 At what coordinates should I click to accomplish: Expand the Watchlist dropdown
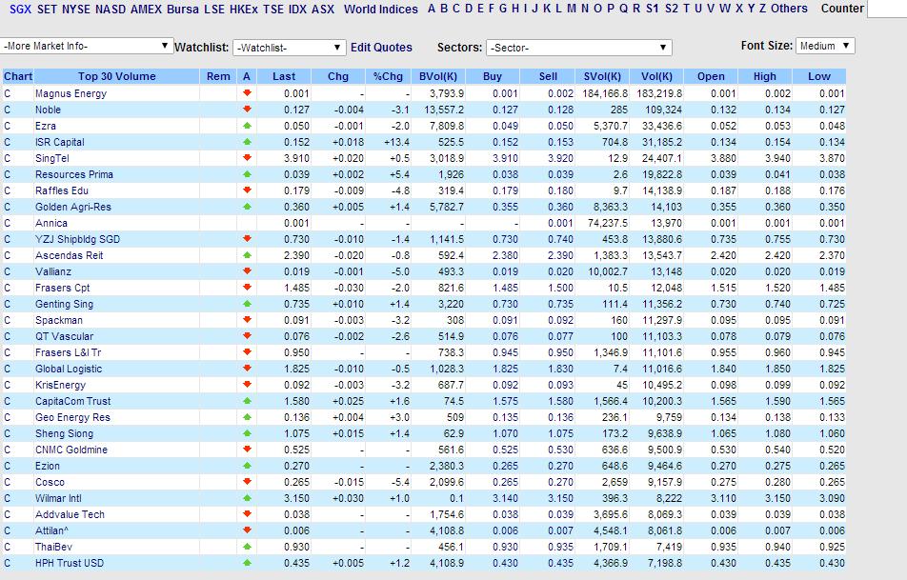(x=290, y=48)
